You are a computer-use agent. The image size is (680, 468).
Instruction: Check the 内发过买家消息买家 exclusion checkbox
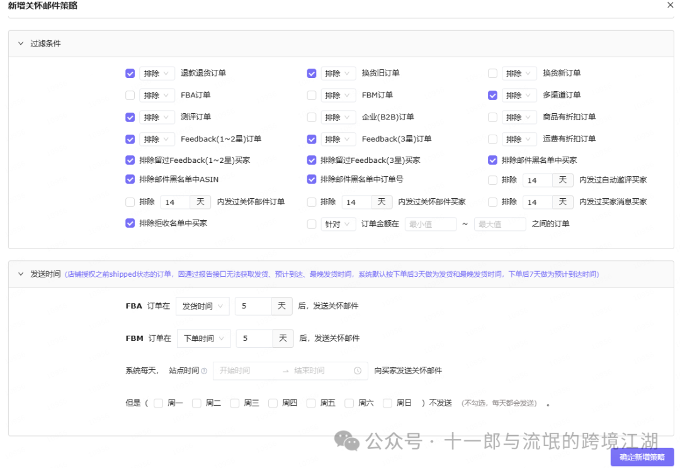point(492,202)
